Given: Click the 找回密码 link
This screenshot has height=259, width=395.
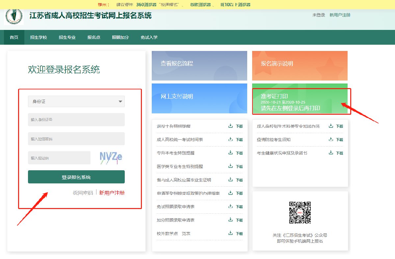Looking at the screenshot, I should tap(83, 193).
